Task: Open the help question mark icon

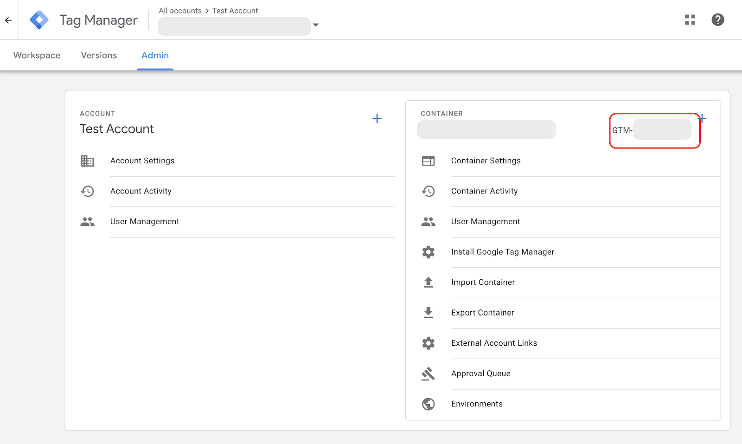Action: coord(718,19)
